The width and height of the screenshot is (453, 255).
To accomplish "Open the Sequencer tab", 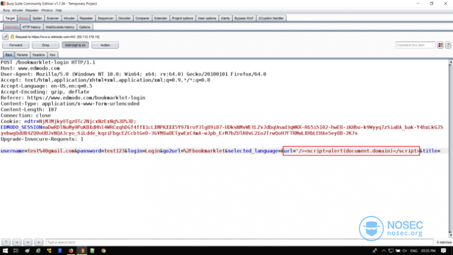I will [106, 18].
